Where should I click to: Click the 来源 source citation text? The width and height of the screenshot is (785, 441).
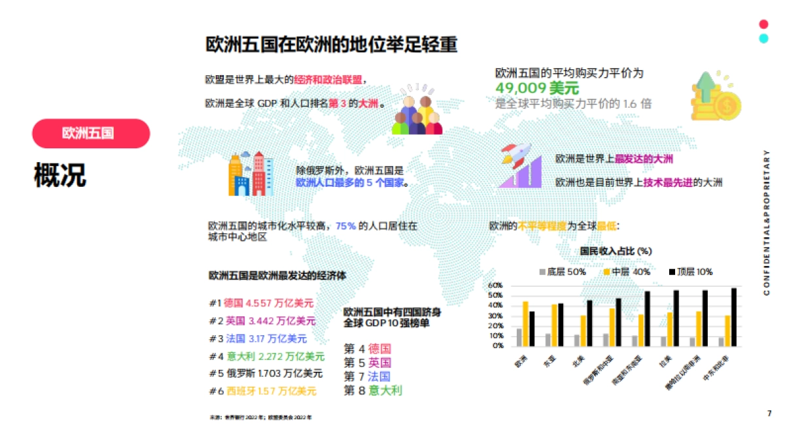[x=261, y=415]
